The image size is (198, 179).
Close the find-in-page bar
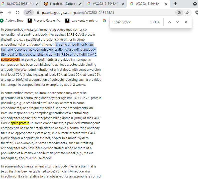[186, 22]
